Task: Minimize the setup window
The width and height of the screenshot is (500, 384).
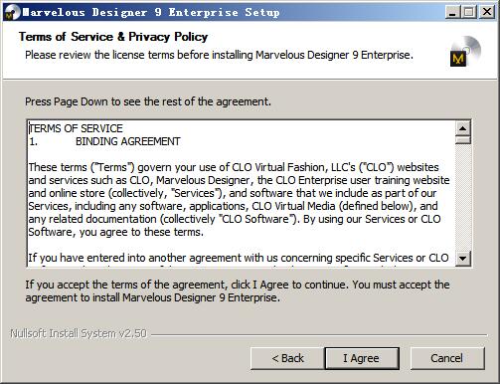Action: pos(452,12)
